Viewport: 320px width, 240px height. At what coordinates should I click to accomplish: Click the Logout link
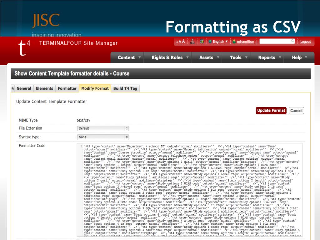tap(306, 42)
